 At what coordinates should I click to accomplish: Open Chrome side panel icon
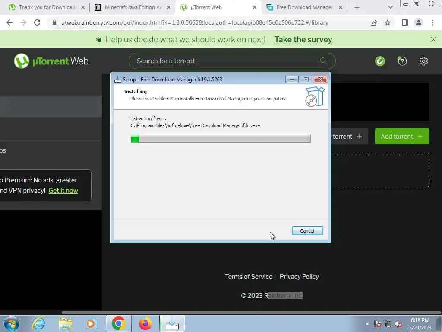(x=405, y=22)
